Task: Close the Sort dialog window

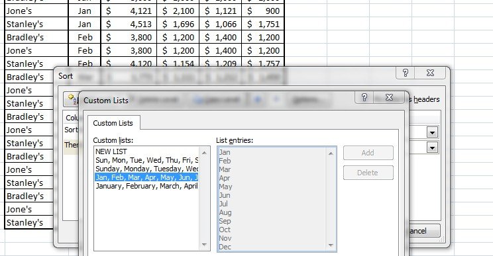Action: tap(430, 73)
